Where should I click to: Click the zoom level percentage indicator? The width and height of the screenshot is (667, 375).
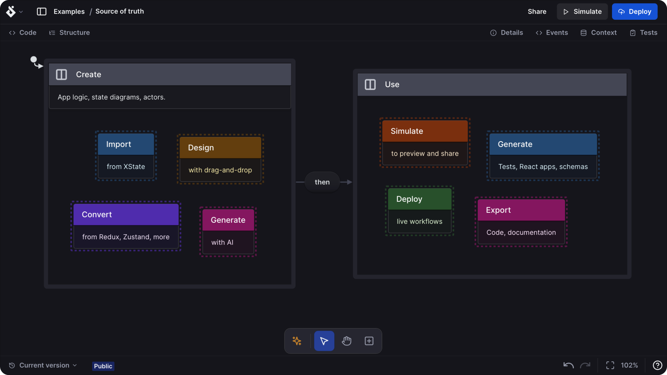coord(629,365)
